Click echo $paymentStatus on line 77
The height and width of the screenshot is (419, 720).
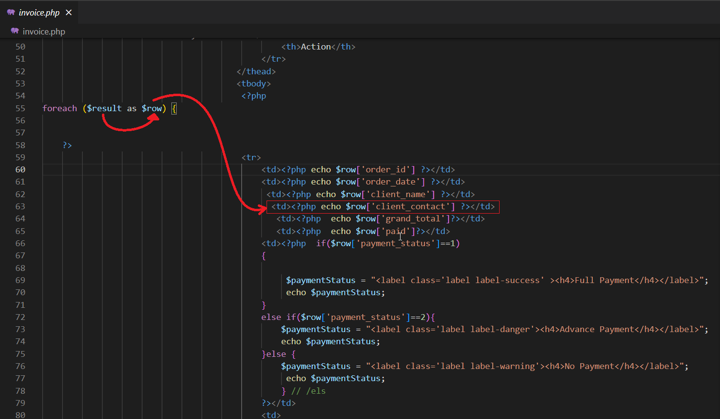(x=335, y=378)
